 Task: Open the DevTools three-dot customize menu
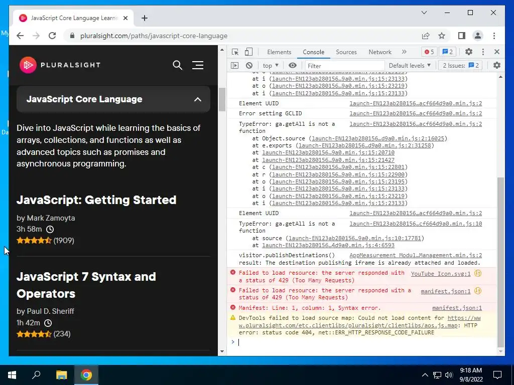(483, 52)
